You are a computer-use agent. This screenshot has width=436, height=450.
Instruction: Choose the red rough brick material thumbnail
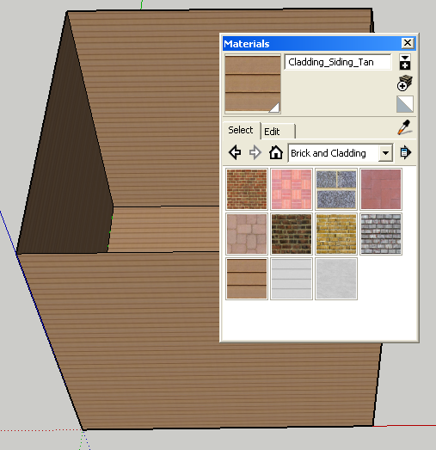pyautogui.click(x=247, y=189)
